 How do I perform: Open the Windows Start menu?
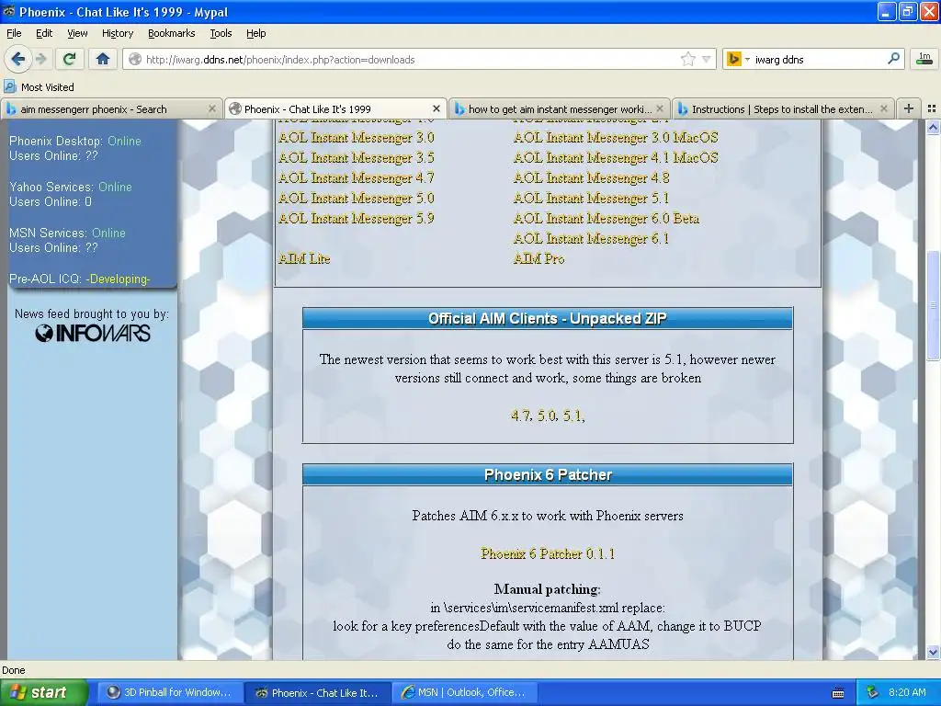44,692
